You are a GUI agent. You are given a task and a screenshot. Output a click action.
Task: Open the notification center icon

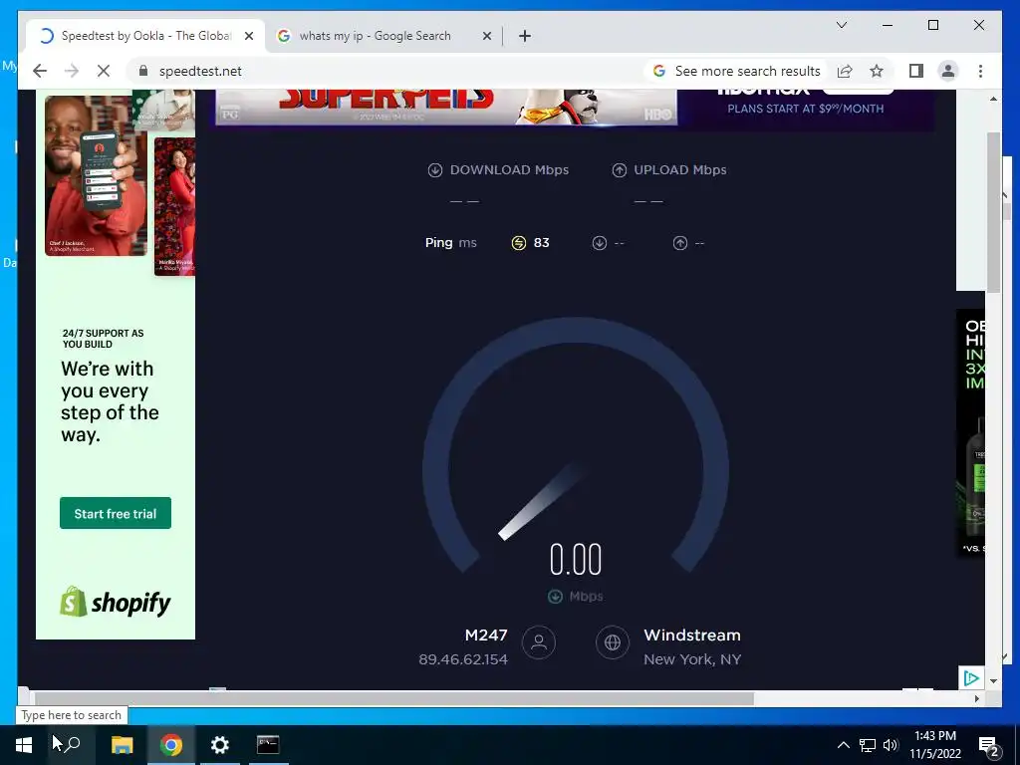click(989, 746)
